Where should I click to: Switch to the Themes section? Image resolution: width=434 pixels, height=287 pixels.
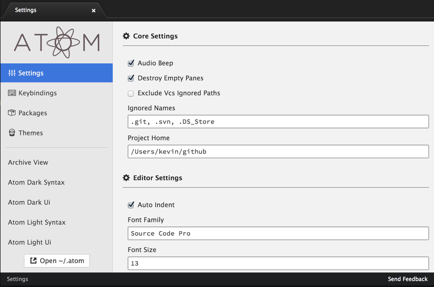coord(30,133)
